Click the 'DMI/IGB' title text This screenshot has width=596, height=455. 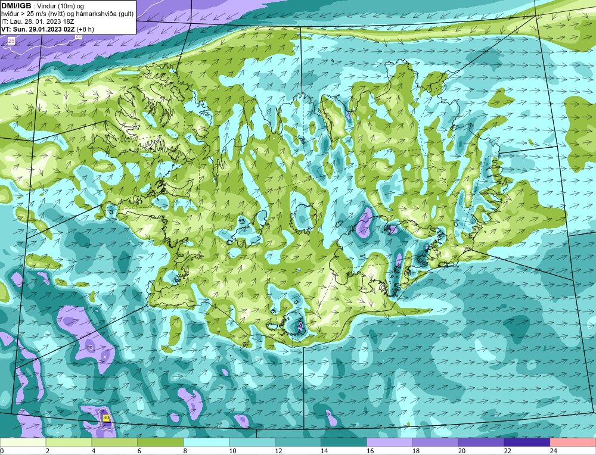coord(16,6)
